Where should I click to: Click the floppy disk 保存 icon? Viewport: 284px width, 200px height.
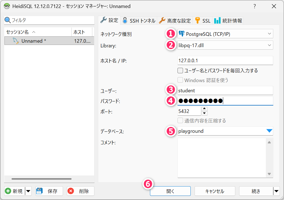pos(40,191)
